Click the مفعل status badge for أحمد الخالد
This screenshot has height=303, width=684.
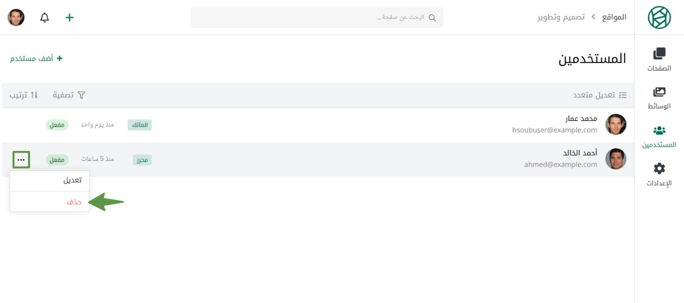pos(56,160)
